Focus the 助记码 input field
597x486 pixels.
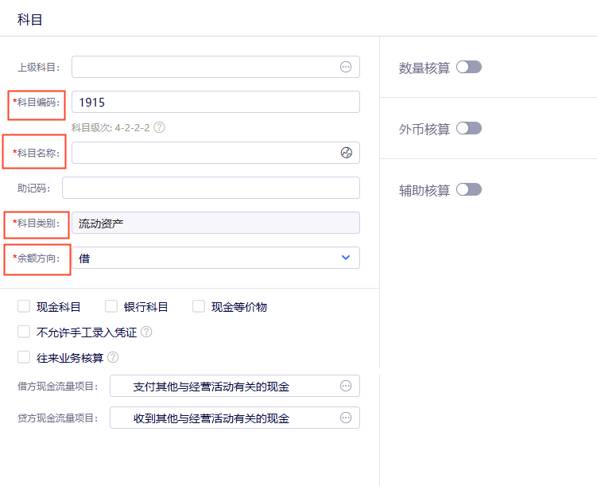(211, 188)
